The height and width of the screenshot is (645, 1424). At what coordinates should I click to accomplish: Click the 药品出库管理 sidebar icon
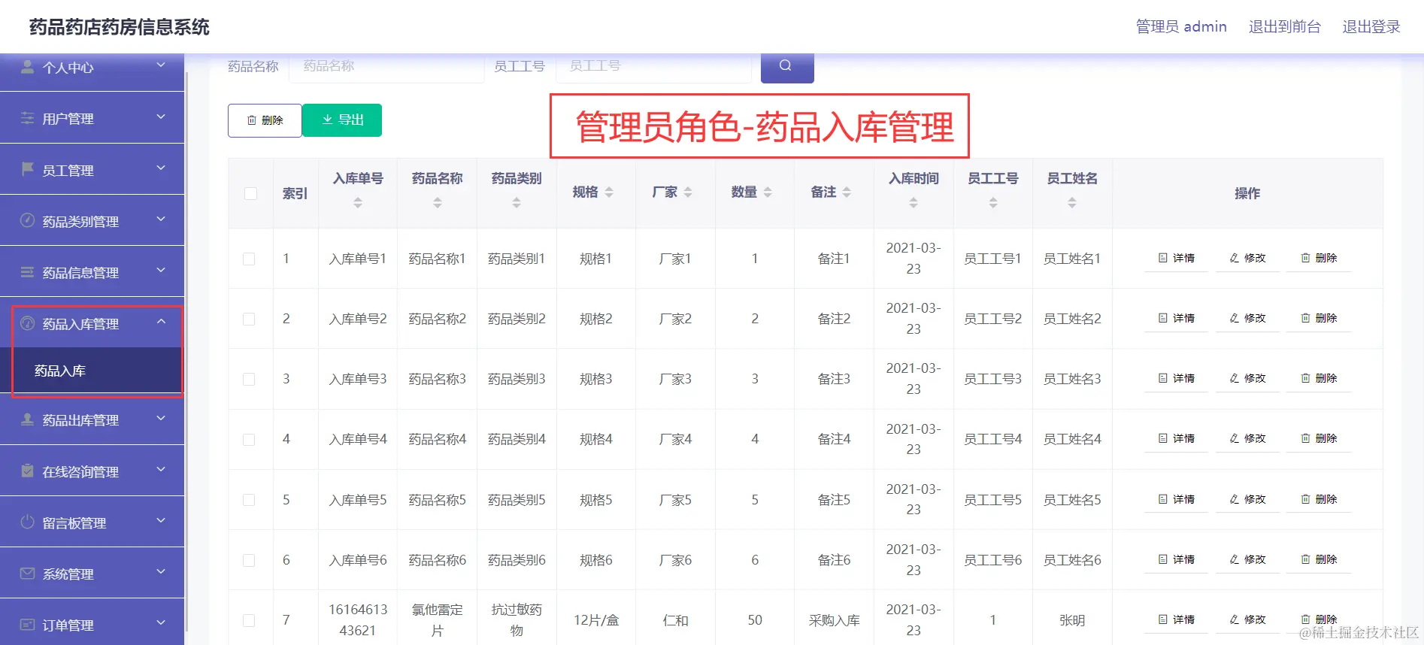pyautogui.click(x=28, y=419)
